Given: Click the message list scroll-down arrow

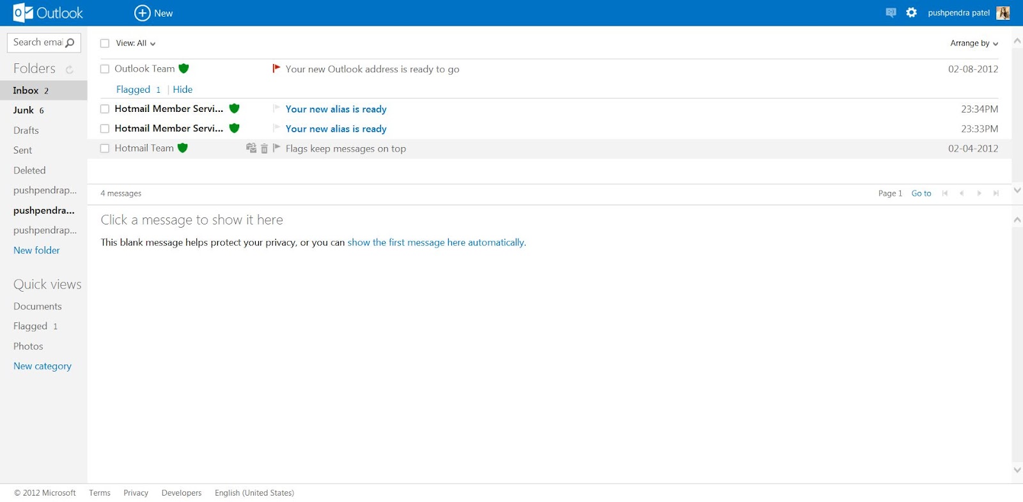Looking at the screenshot, I should 1017,191.
